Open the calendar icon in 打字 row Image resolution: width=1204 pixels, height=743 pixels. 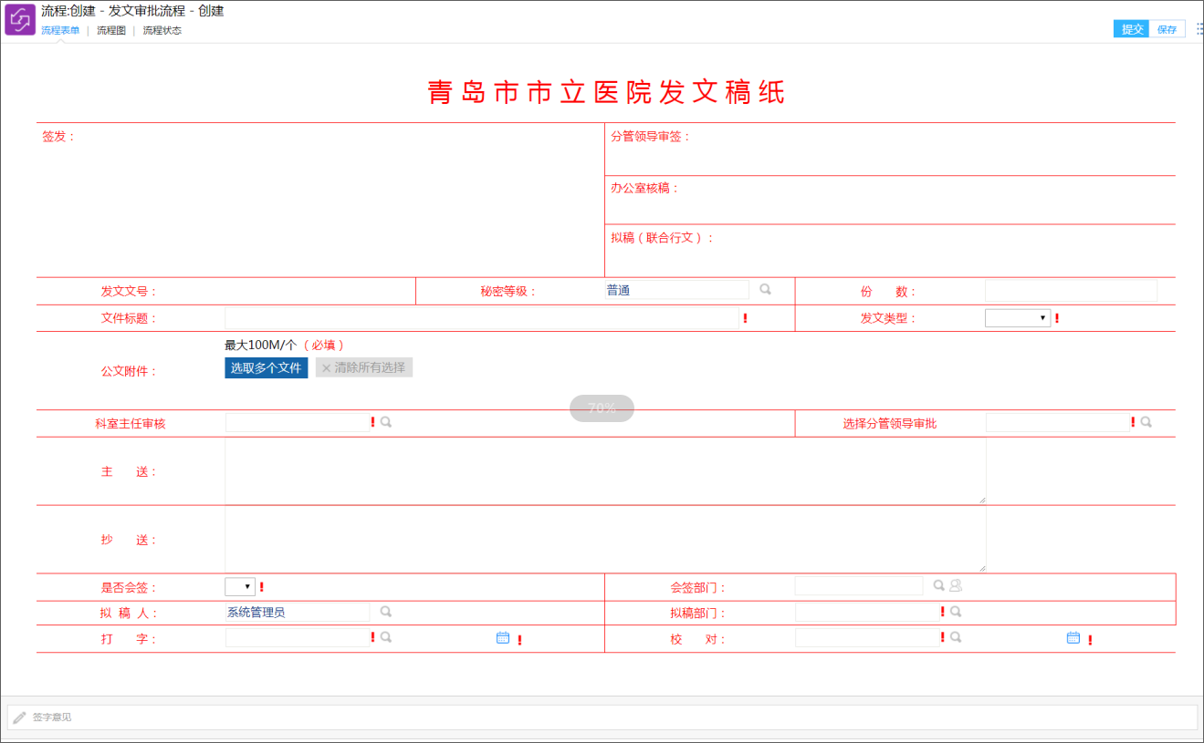tap(503, 637)
